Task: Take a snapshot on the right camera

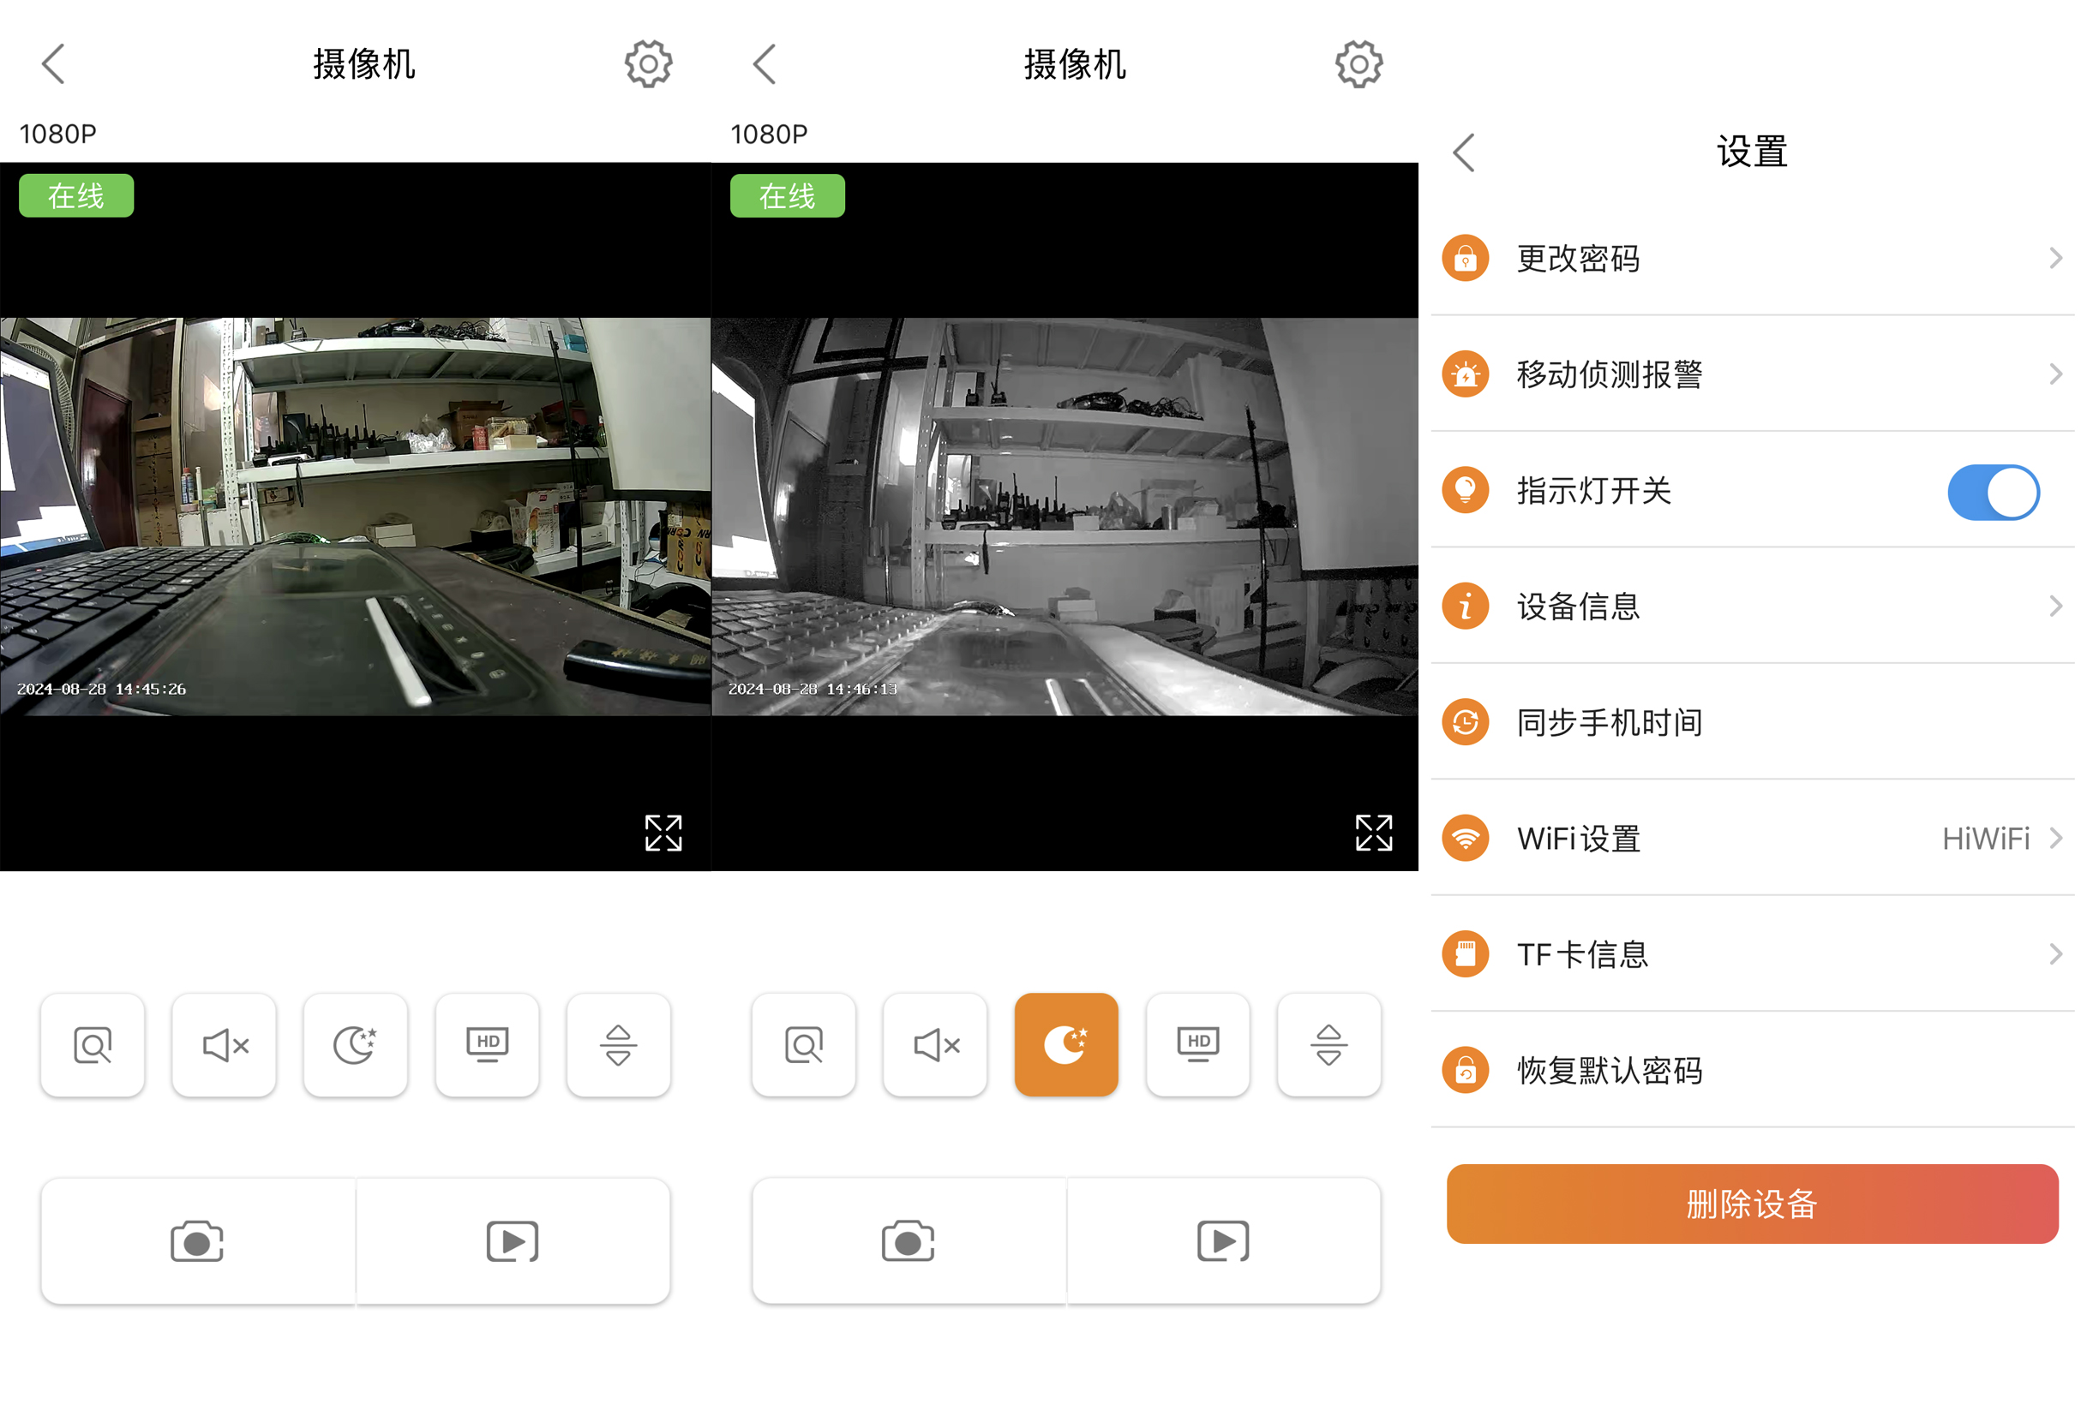Action: 907,1241
